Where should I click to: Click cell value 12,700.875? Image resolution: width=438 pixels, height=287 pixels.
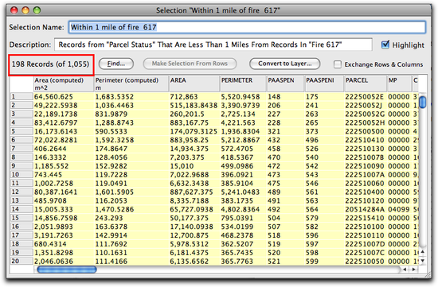click(x=190, y=235)
